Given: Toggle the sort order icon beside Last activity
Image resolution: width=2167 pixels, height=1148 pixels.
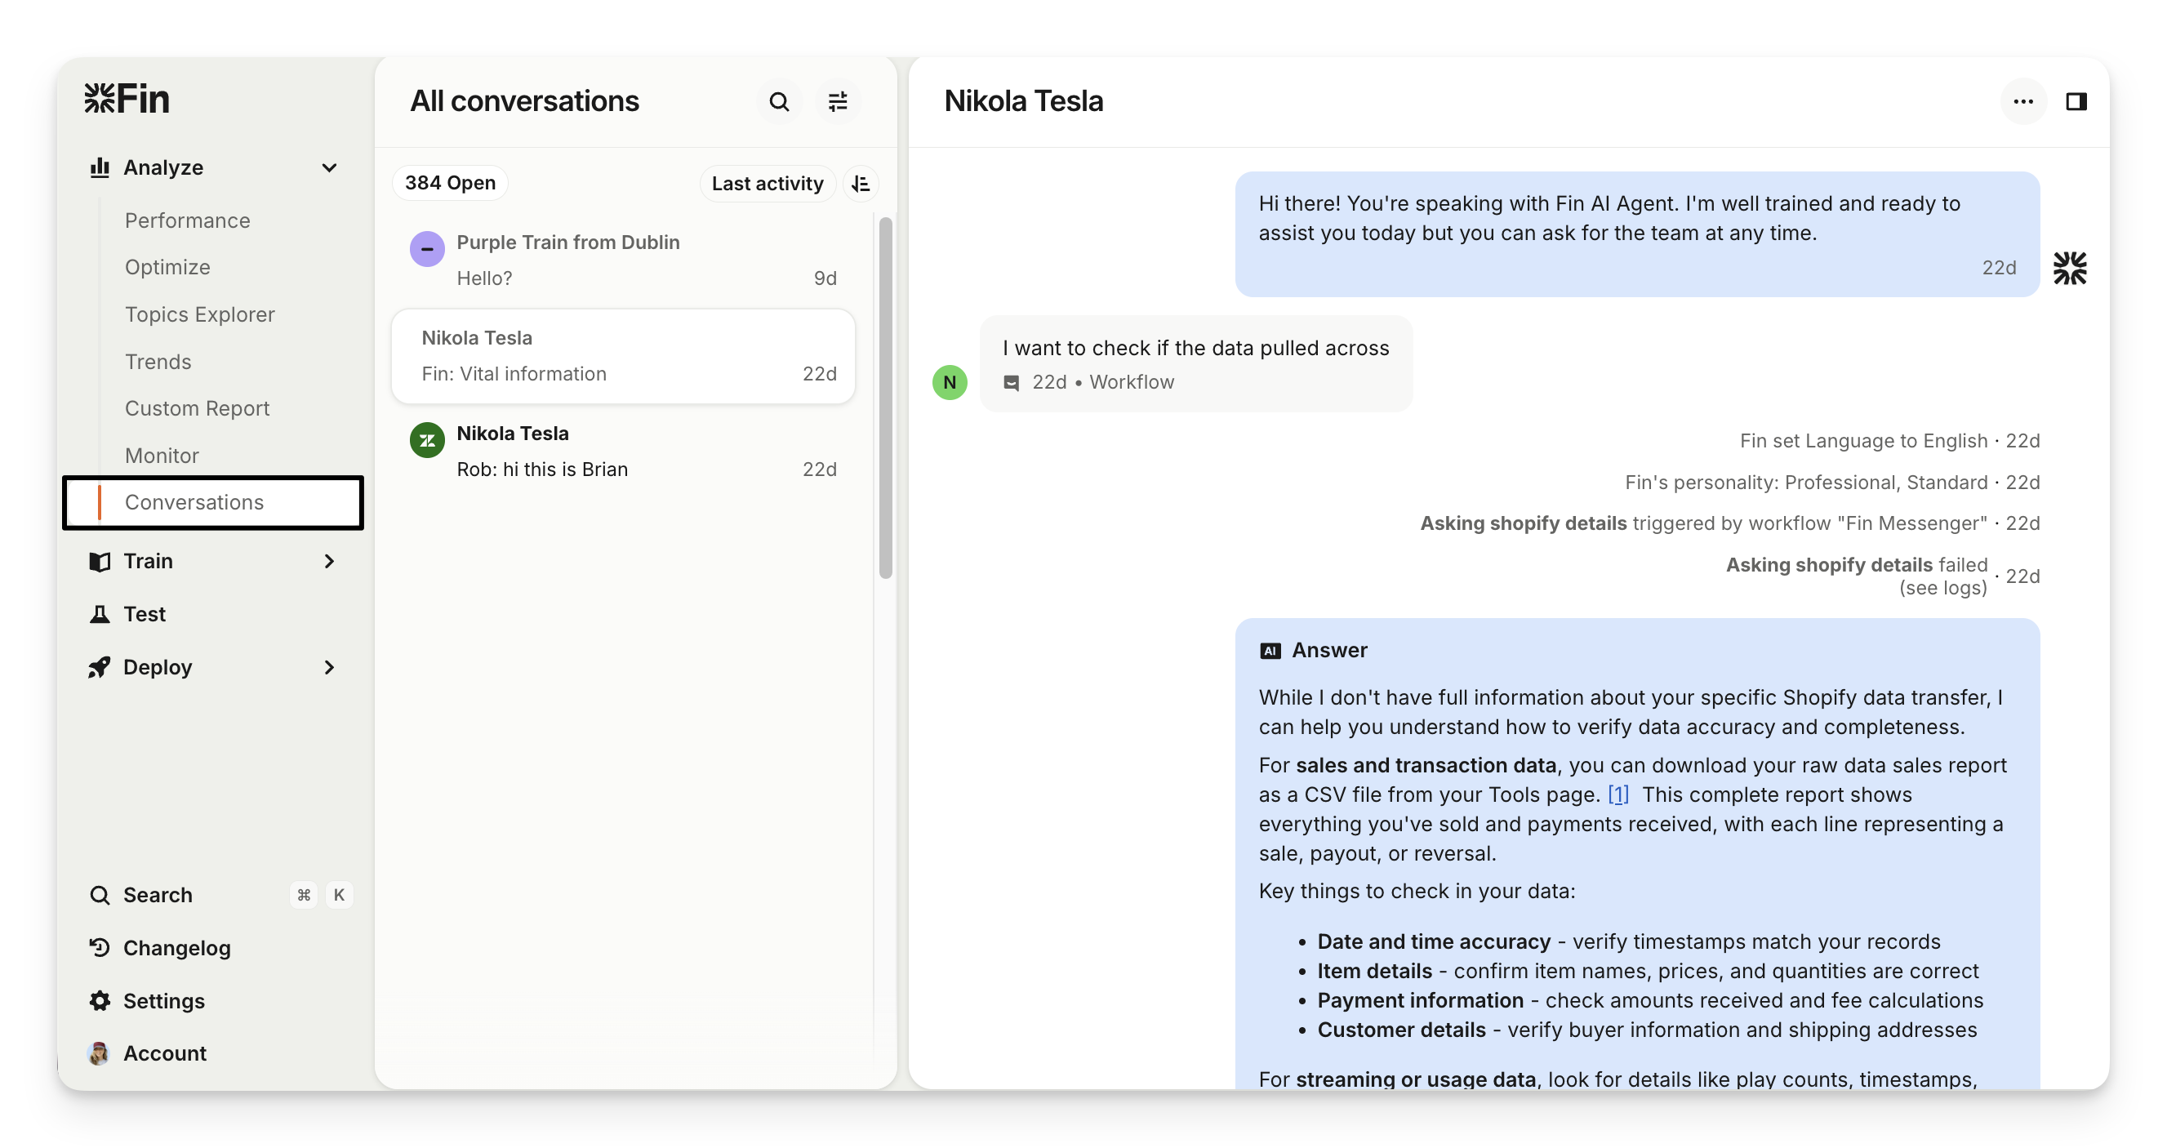Looking at the screenshot, I should (x=861, y=184).
